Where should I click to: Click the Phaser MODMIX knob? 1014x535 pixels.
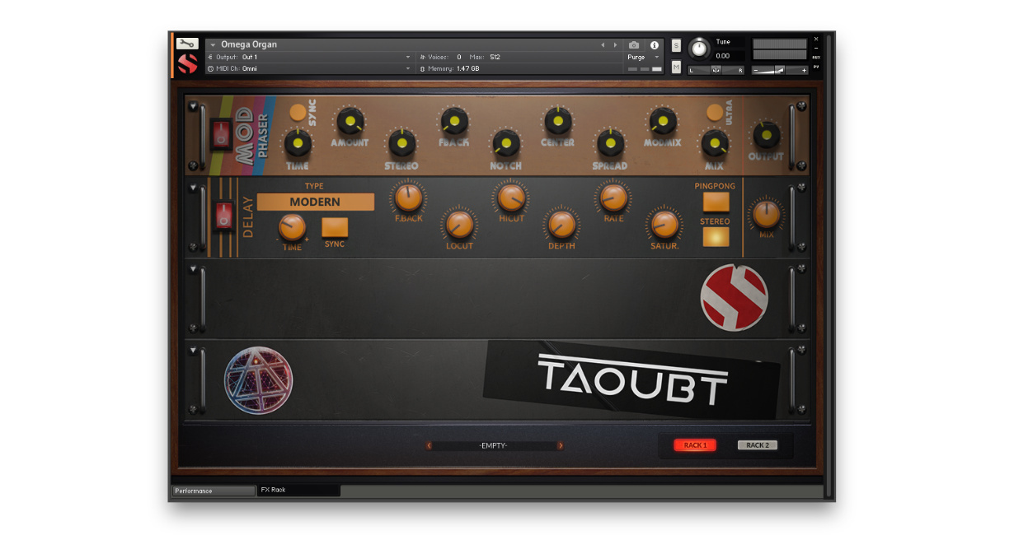click(x=663, y=121)
